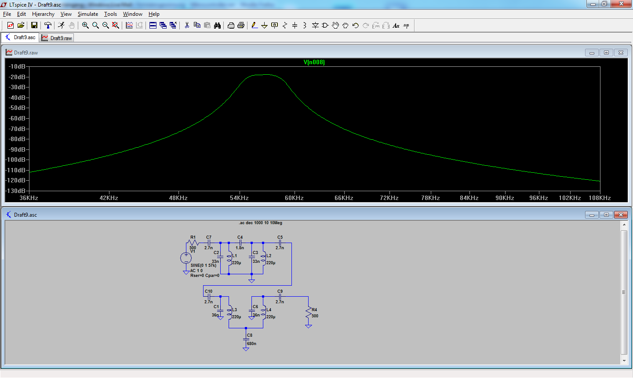The width and height of the screenshot is (633, 378).
Task: Place a ground symbol using the toolbar
Action: point(264,25)
